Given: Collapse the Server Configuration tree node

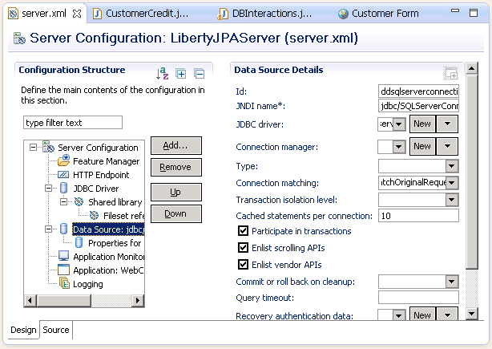Looking at the screenshot, I should pos(33,148).
